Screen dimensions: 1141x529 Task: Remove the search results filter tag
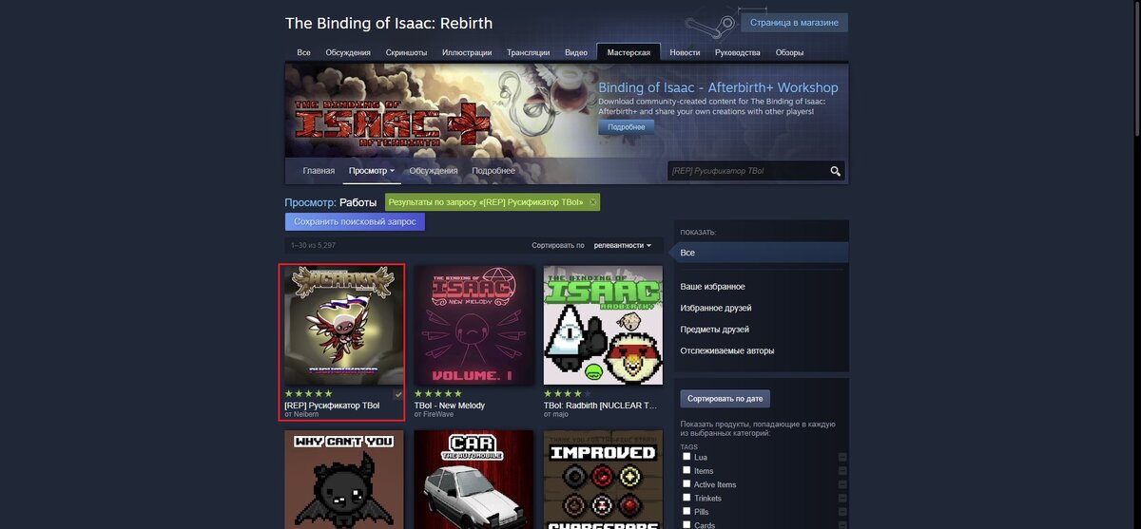tap(593, 202)
